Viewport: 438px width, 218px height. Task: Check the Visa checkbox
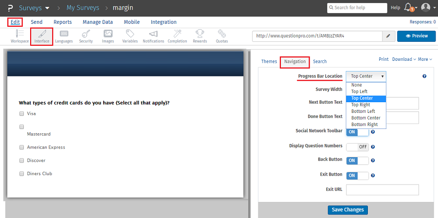(x=21, y=113)
